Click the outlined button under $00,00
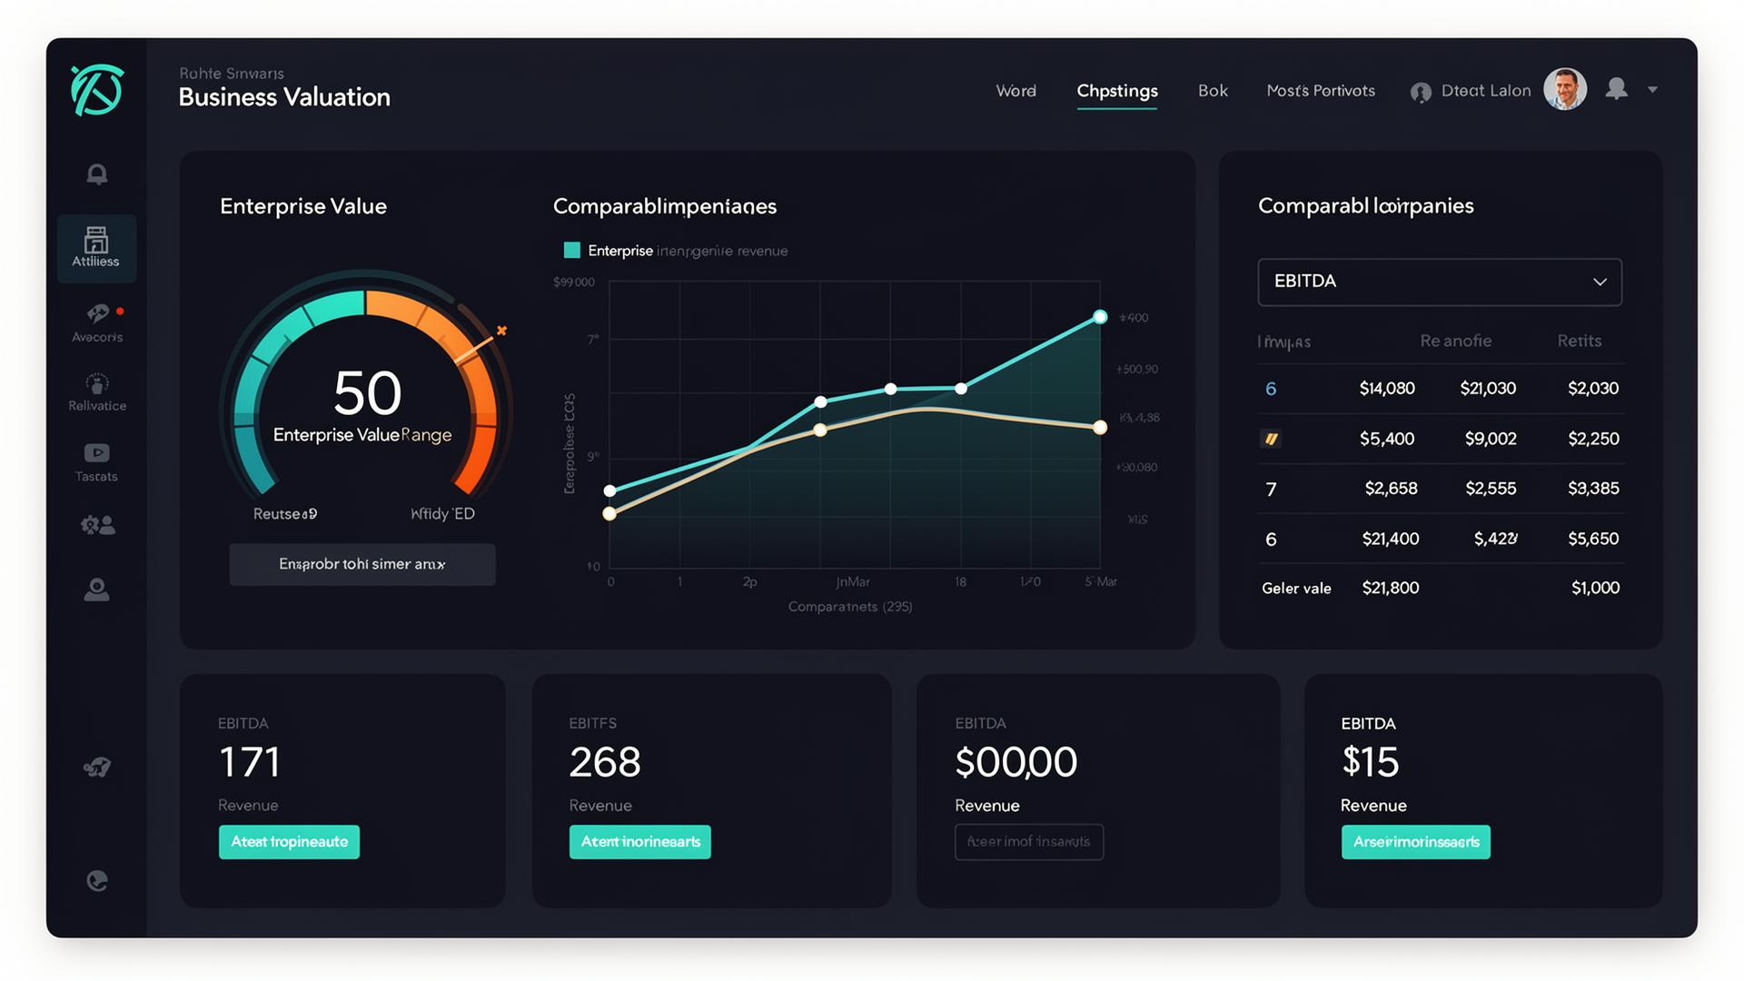1744x981 pixels. [1029, 842]
